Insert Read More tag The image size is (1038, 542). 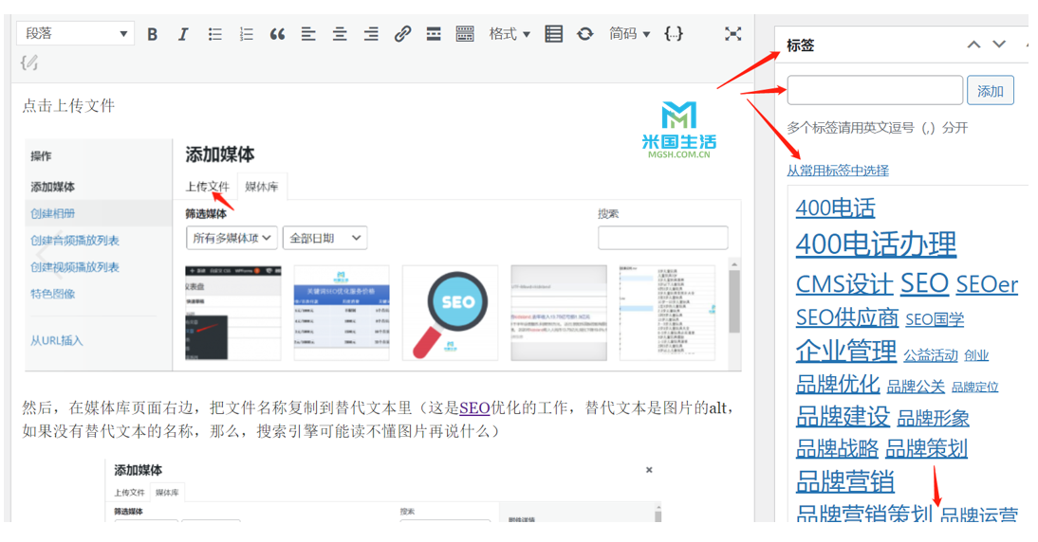(x=434, y=34)
